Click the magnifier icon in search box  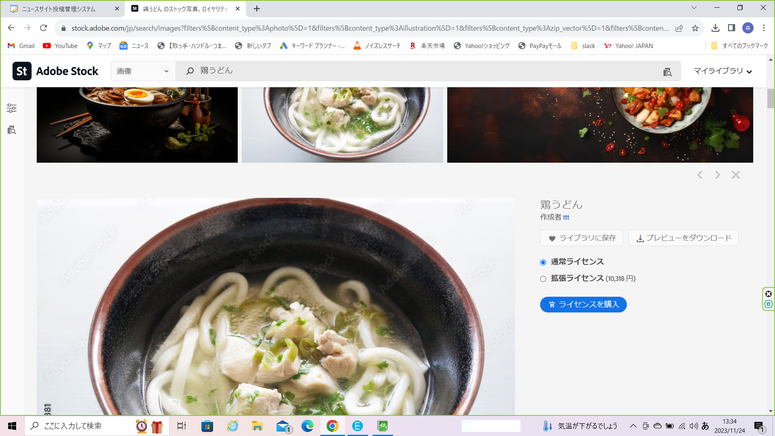click(190, 71)
